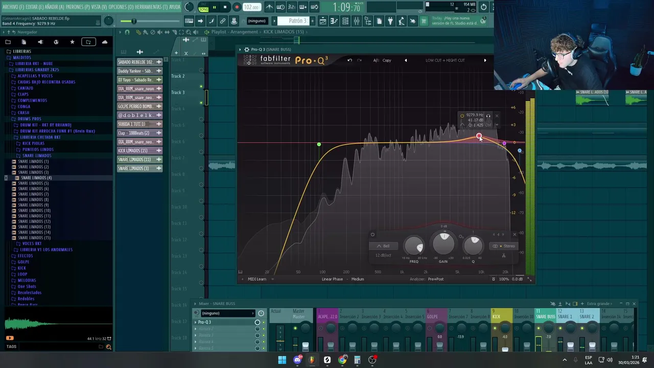This screenshot has height=368, width=654.
Task: Toggle the overdub/blend recording icon
Action: tap(303, 7)
